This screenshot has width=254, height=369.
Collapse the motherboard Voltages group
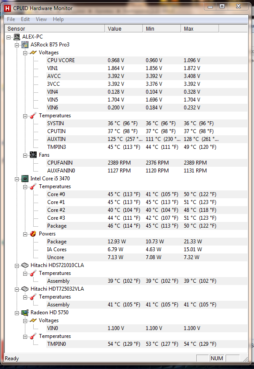point(25,53)
